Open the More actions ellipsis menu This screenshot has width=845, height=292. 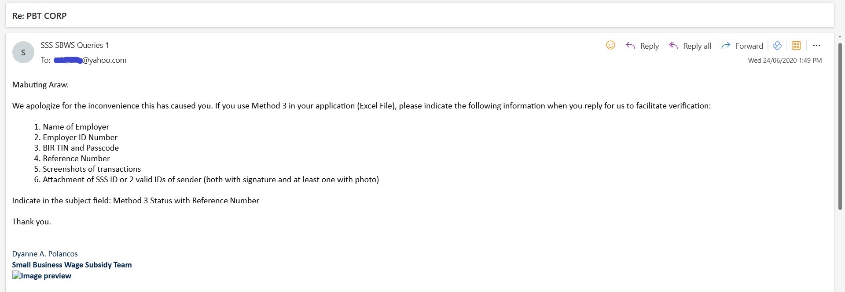[x=816, y=46]
